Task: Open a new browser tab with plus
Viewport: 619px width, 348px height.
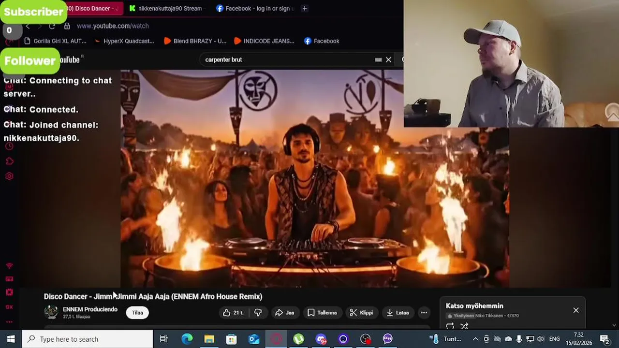Action: 305,8
